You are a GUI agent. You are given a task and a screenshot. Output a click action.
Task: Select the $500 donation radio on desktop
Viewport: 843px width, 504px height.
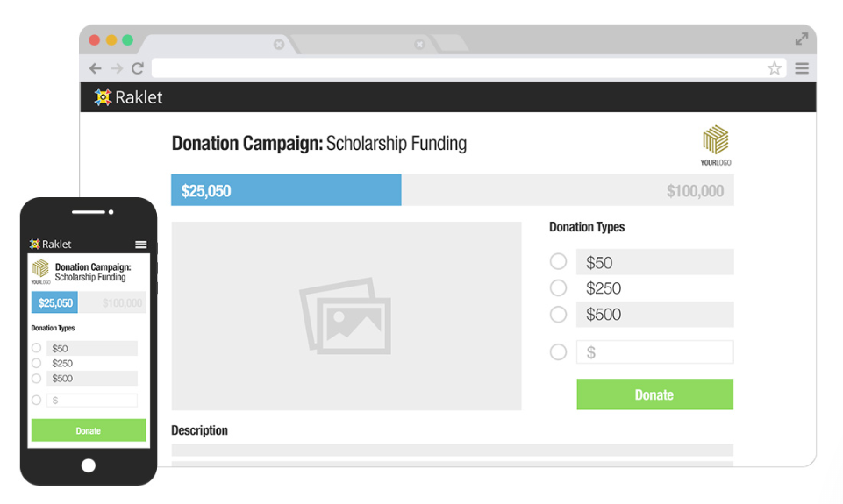[558, 314]
